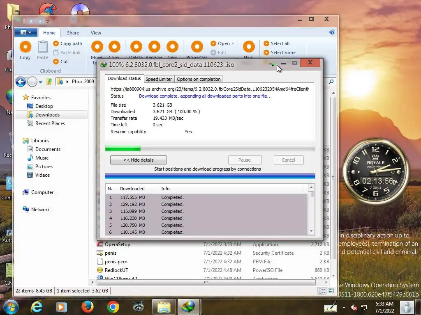The height and width of the screenshot is (315, 421).
Task: Open the Documents library
Action: tap(44, 149)
